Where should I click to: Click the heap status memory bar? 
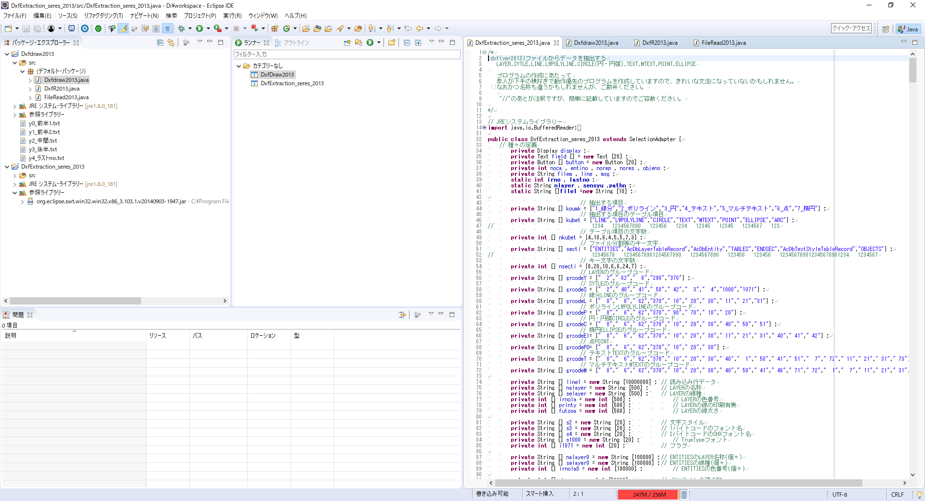[648, 495]
